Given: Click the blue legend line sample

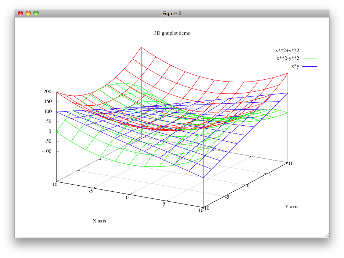Looking at the screenshot, I should [310, 66].
